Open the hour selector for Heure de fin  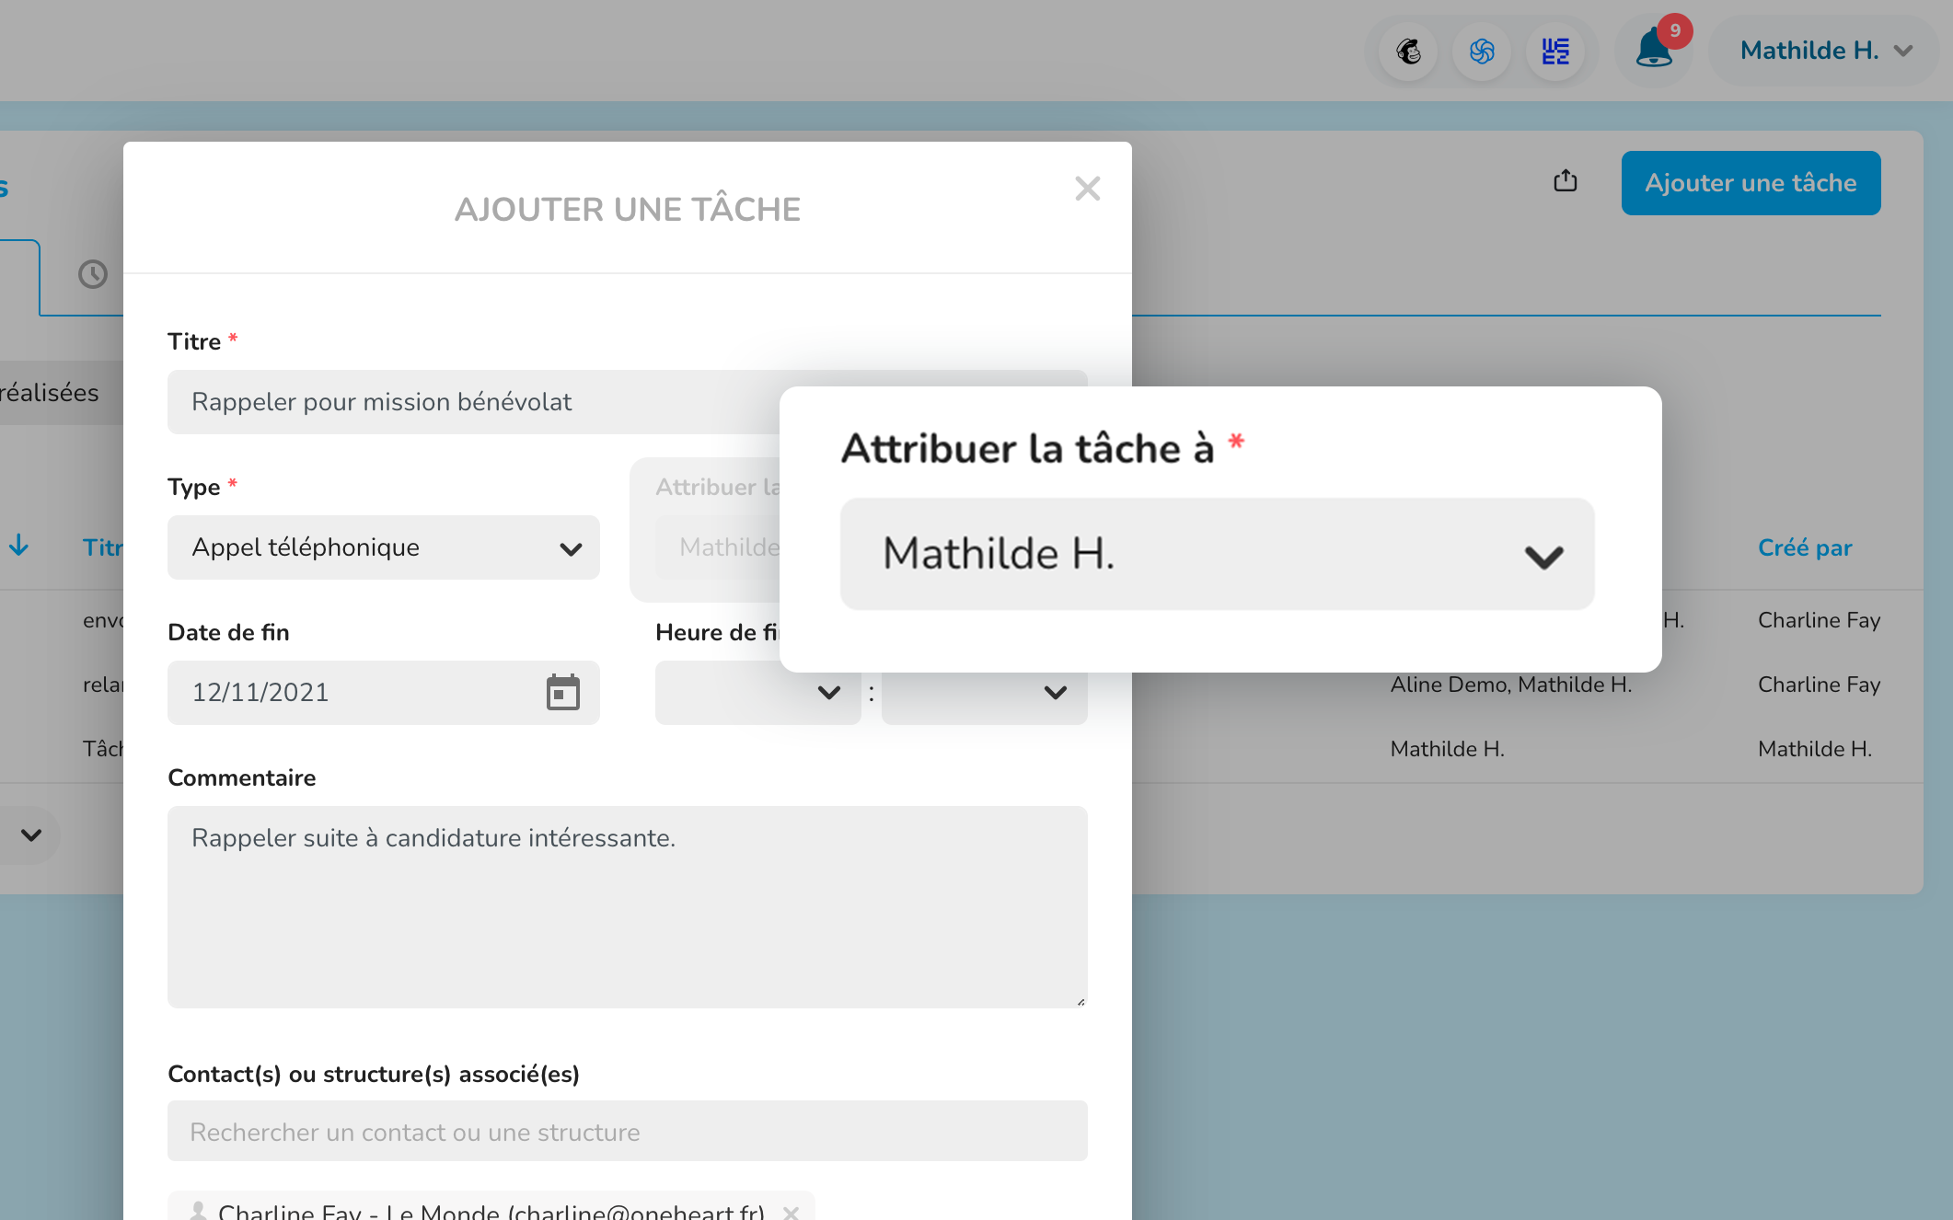pos(757,693)
